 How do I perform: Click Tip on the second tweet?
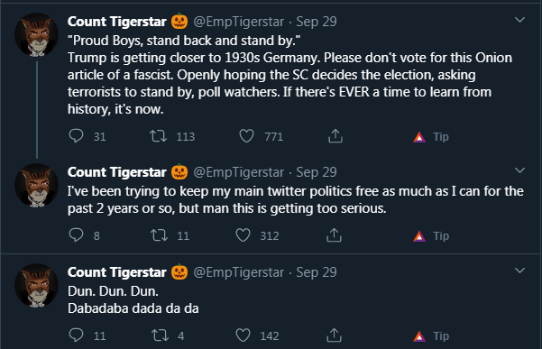(431, 236)
